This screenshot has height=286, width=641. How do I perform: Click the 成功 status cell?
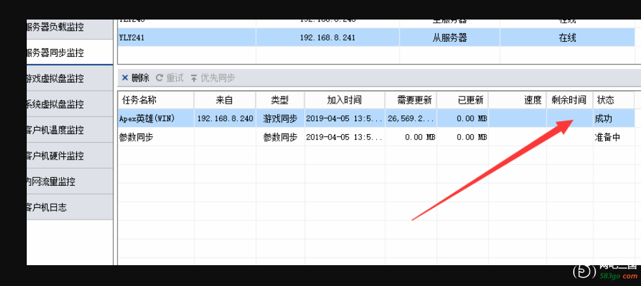point(613,118)
